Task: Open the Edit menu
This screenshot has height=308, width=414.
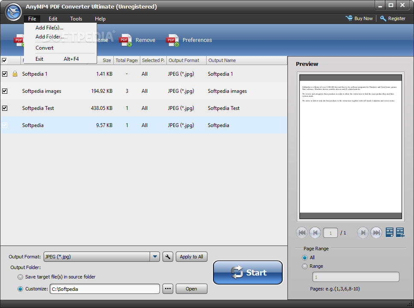Action: [x=53, y=19]
